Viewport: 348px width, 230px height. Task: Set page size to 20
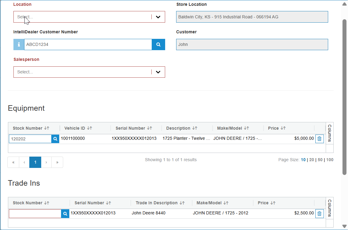pos(311,160)
